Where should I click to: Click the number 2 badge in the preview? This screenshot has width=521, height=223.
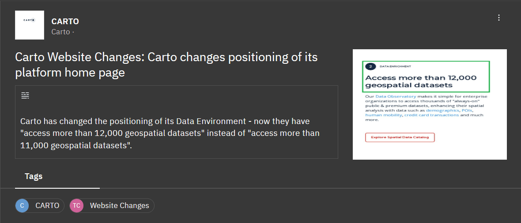coord(370,66)
